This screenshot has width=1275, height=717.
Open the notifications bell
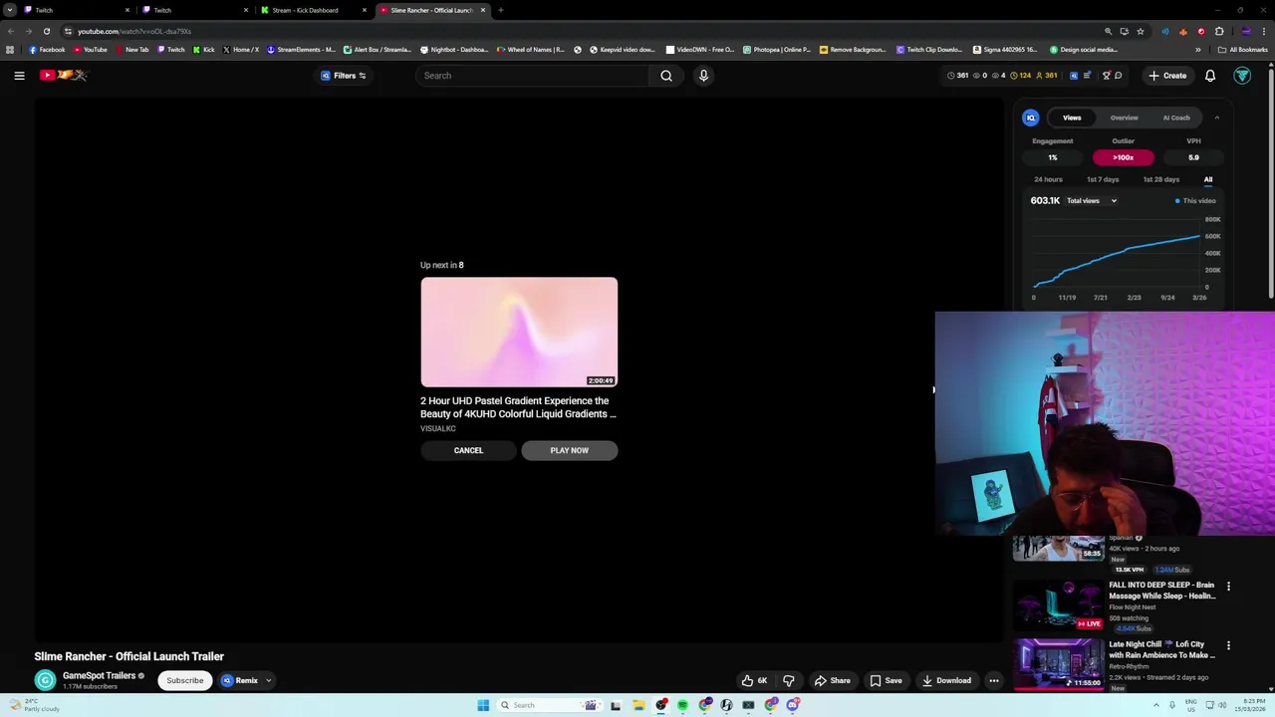[1210, 76]
